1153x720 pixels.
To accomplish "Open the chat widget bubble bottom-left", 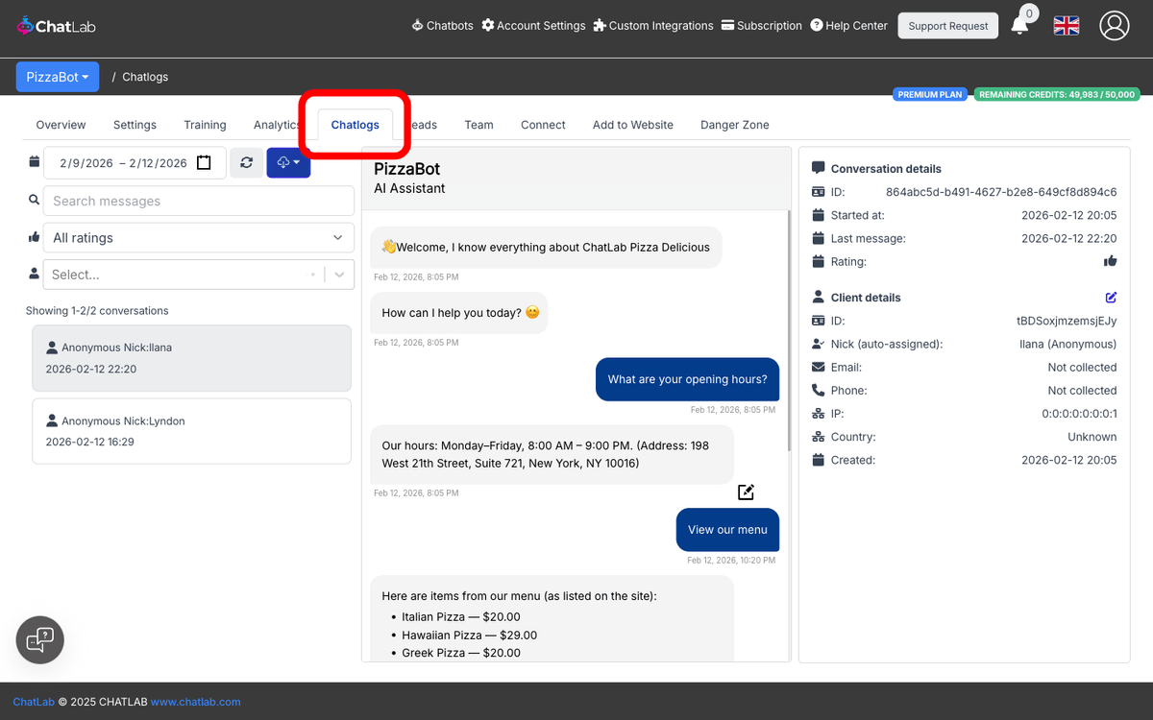I will (38, 639).
